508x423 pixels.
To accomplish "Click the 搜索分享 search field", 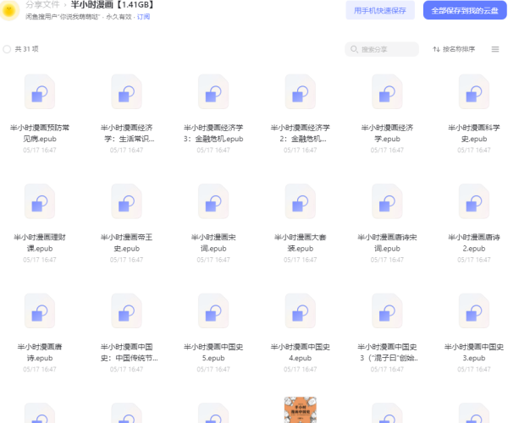I will 382,49.
